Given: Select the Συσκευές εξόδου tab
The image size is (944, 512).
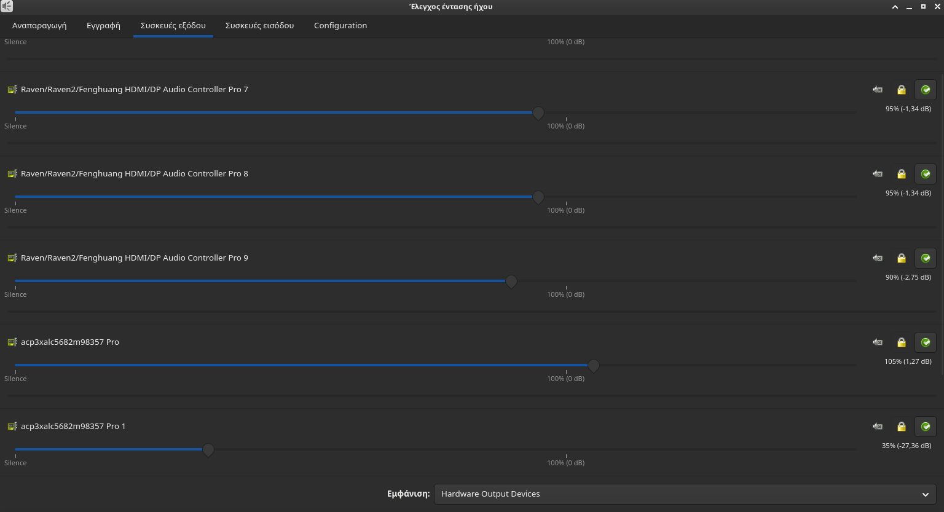Looking at the screenshot, I should click(x=173, y=26).
